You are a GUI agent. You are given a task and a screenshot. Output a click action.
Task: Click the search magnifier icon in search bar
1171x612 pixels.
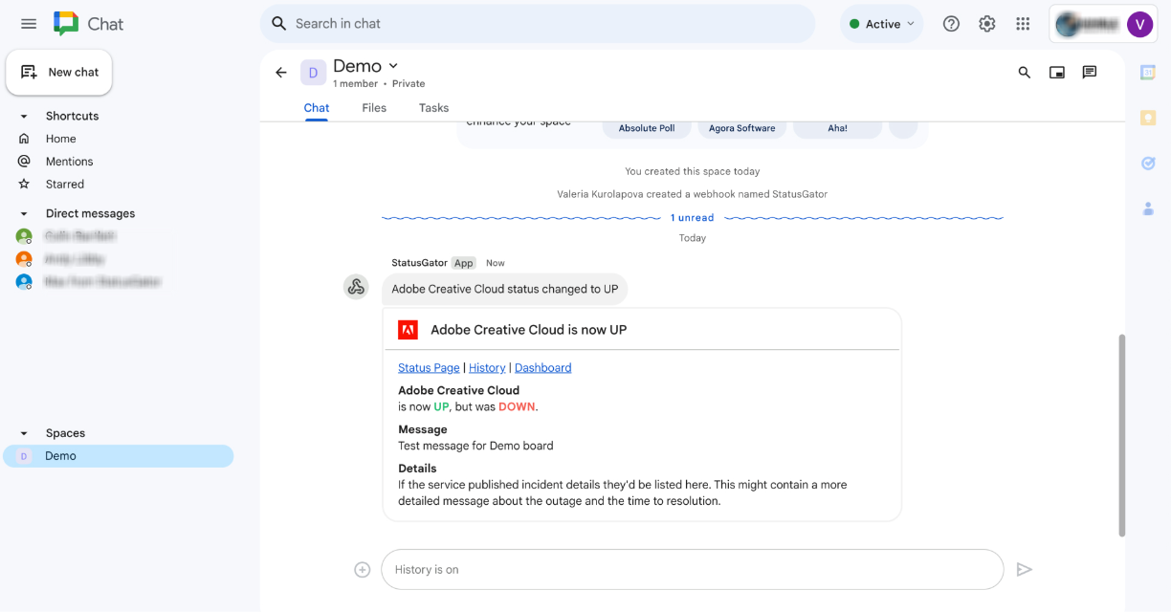coord(278,24)
